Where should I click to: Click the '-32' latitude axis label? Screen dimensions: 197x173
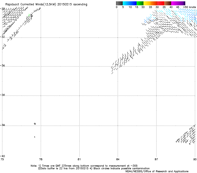click(2, 37)
